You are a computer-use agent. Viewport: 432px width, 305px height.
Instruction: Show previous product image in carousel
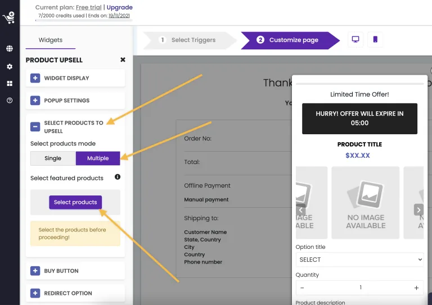pos(300,210)
